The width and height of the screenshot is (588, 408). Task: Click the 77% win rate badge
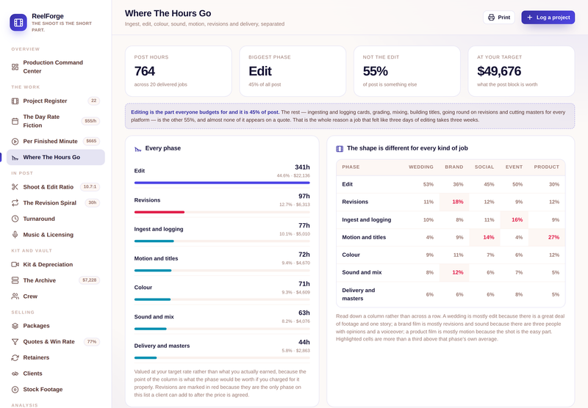92,342
